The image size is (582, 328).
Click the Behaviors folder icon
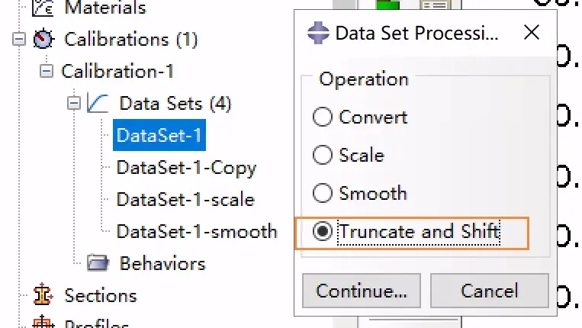[x=98, y=263]
